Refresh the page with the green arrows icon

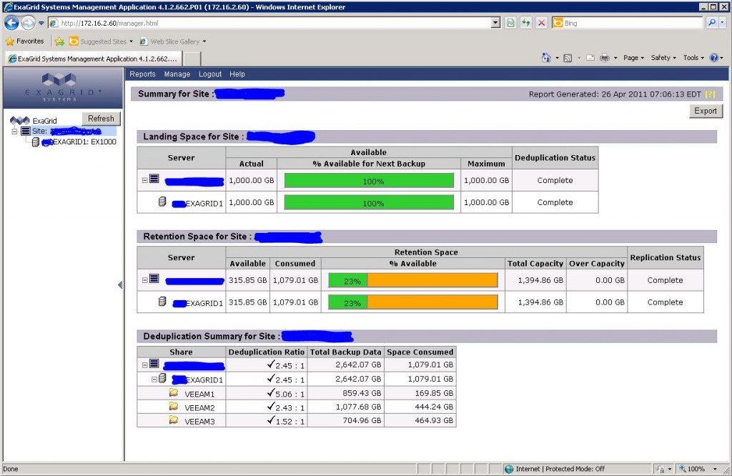526,23
